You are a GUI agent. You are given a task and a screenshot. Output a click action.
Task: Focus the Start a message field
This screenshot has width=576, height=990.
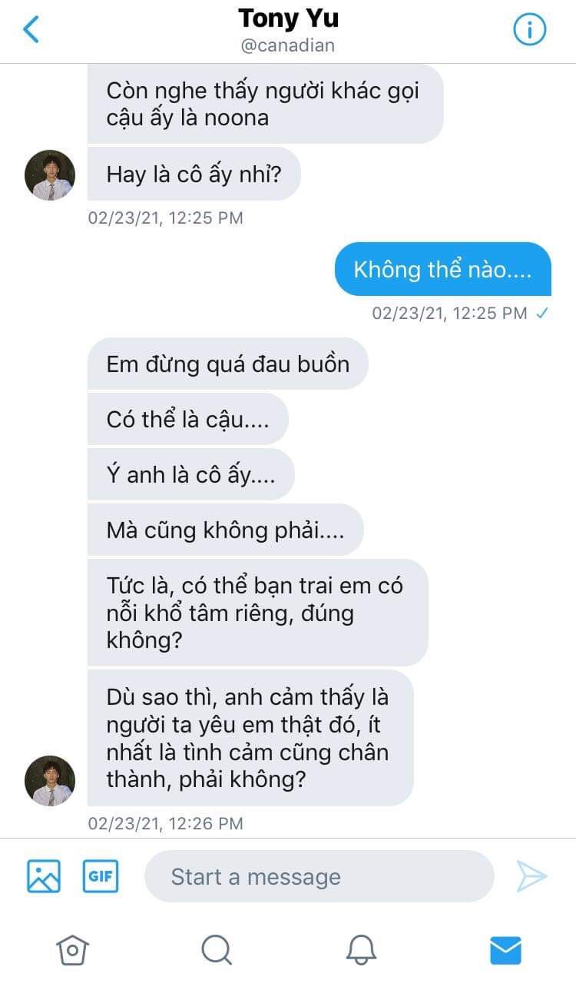click(x=319, y=876)
